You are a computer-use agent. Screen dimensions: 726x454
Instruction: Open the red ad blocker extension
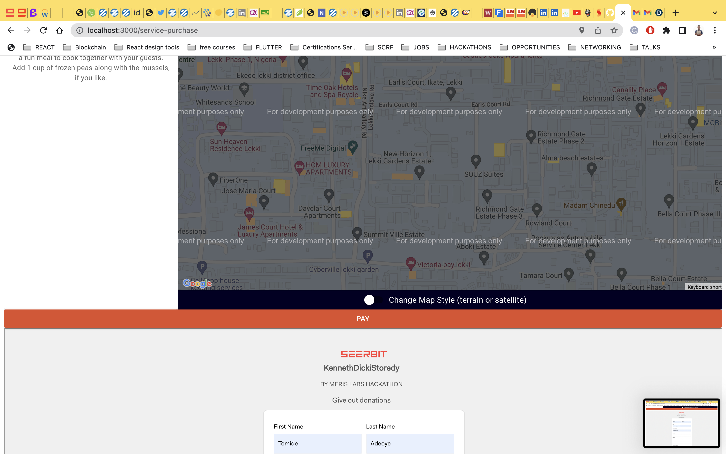[650, 30]
